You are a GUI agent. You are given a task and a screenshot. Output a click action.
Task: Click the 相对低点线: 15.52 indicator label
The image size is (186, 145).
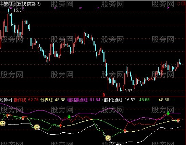(x=119, y=100)
